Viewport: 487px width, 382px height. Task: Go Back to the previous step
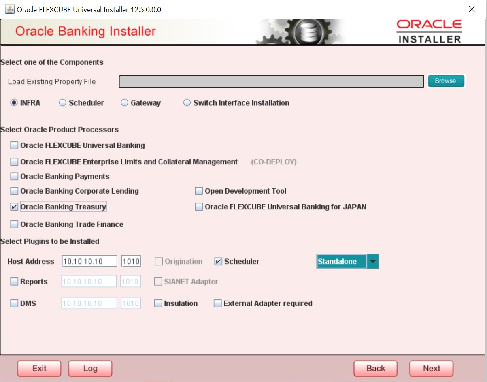(x=376, y=368)
